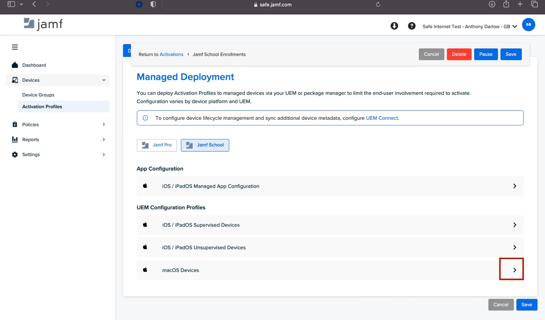Toggle the Safari sidebar button
The width and height of the screenshot is (545, 320).
11,4
